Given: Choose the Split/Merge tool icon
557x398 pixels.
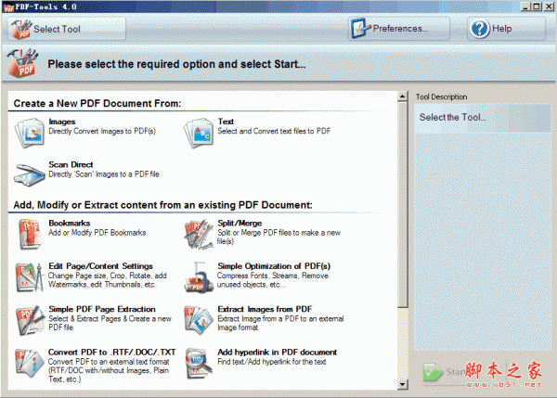Looking at the screenshot, I should click(199, 234).
